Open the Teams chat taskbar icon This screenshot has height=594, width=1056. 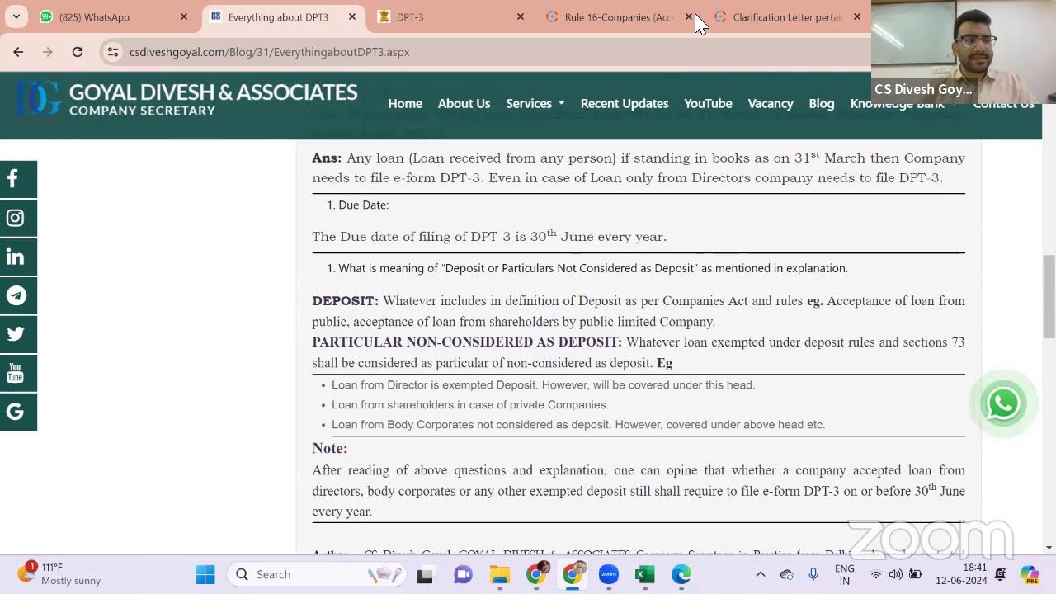[x=462, y=574]
